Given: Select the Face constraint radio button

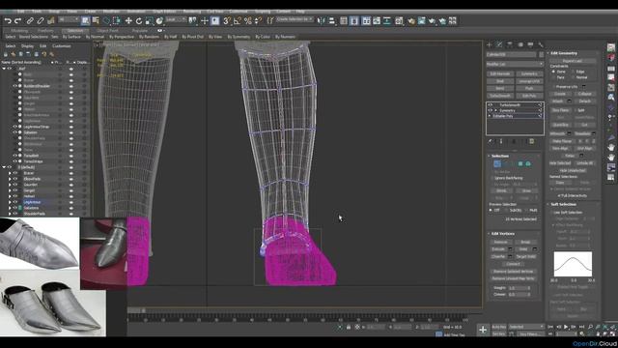Looking at the screenshot, I should [553, 77].
